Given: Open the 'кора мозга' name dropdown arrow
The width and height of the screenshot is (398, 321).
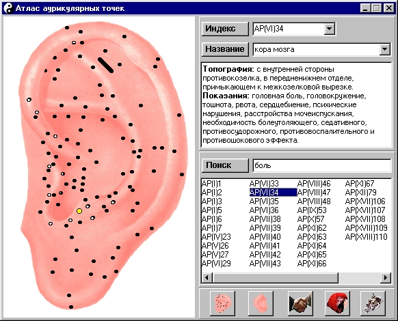Looking at the screenshot, I should tap(385, 49).
